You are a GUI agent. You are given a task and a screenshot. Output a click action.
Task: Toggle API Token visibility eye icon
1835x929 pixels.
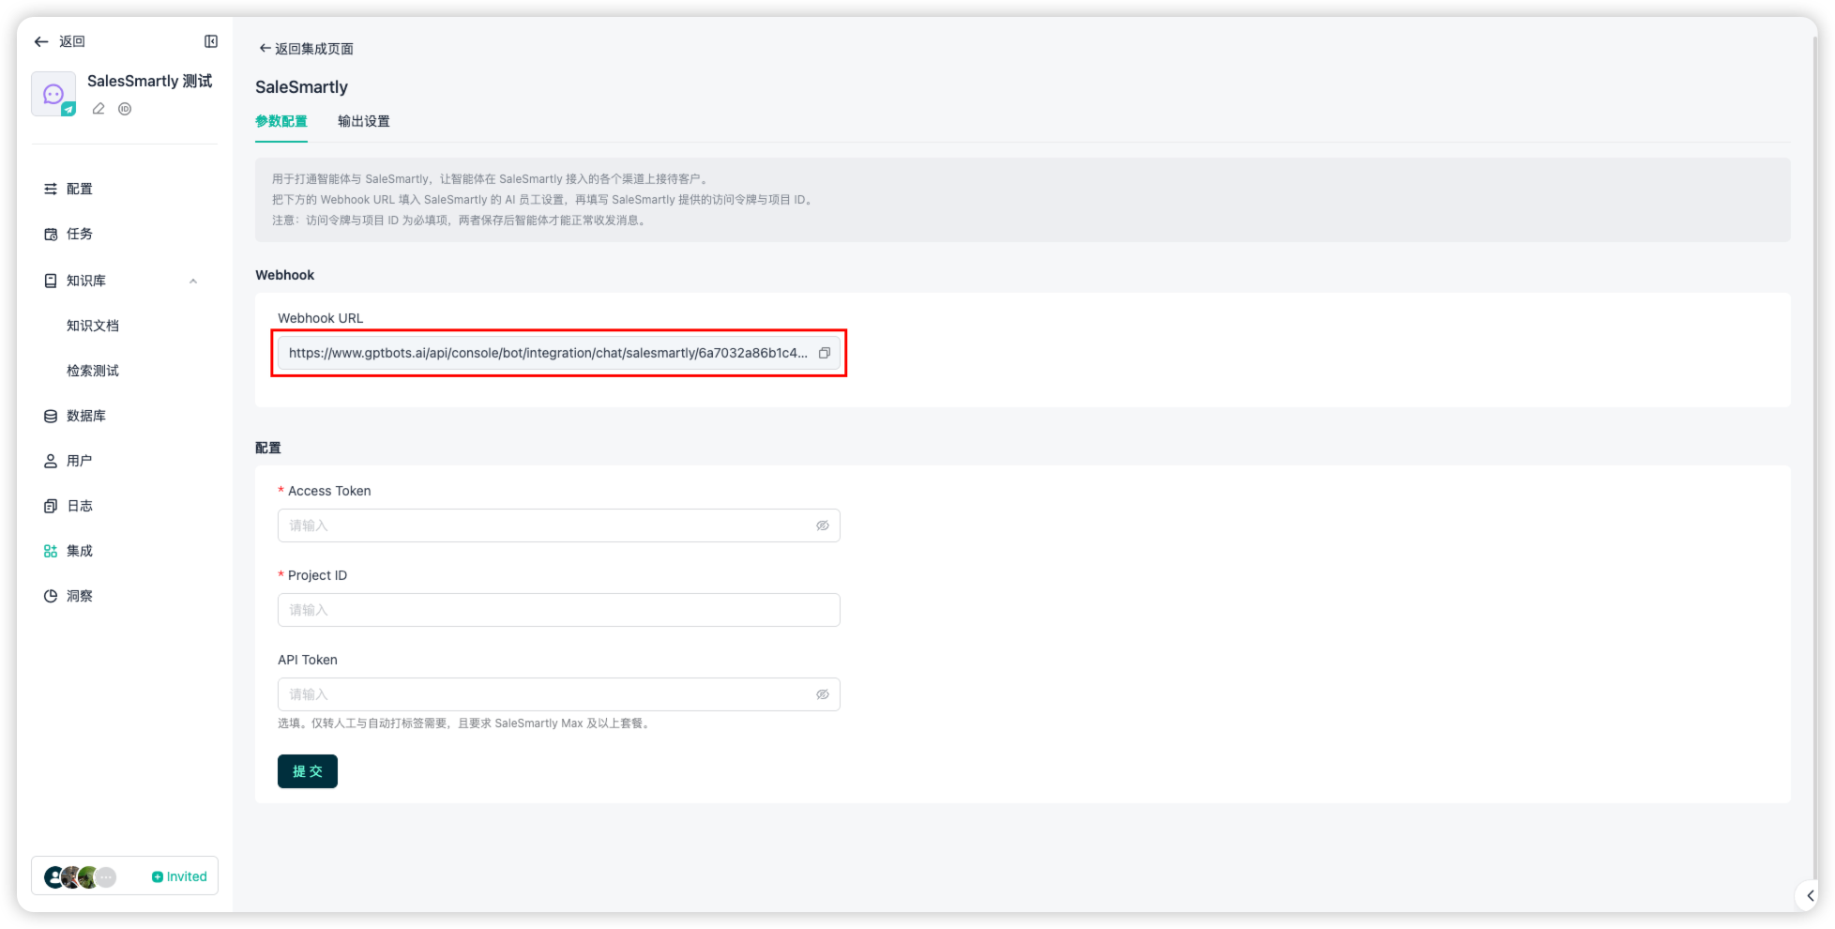pyautogui.click(x=823, y=694)
